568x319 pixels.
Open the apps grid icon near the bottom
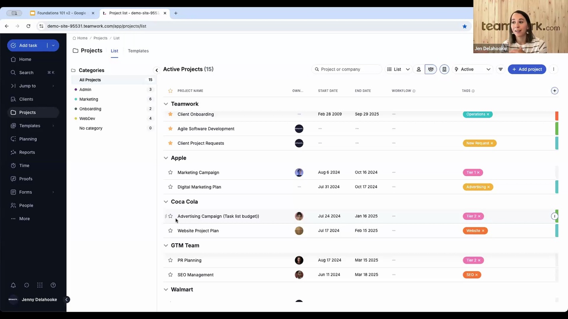point(40,285)
